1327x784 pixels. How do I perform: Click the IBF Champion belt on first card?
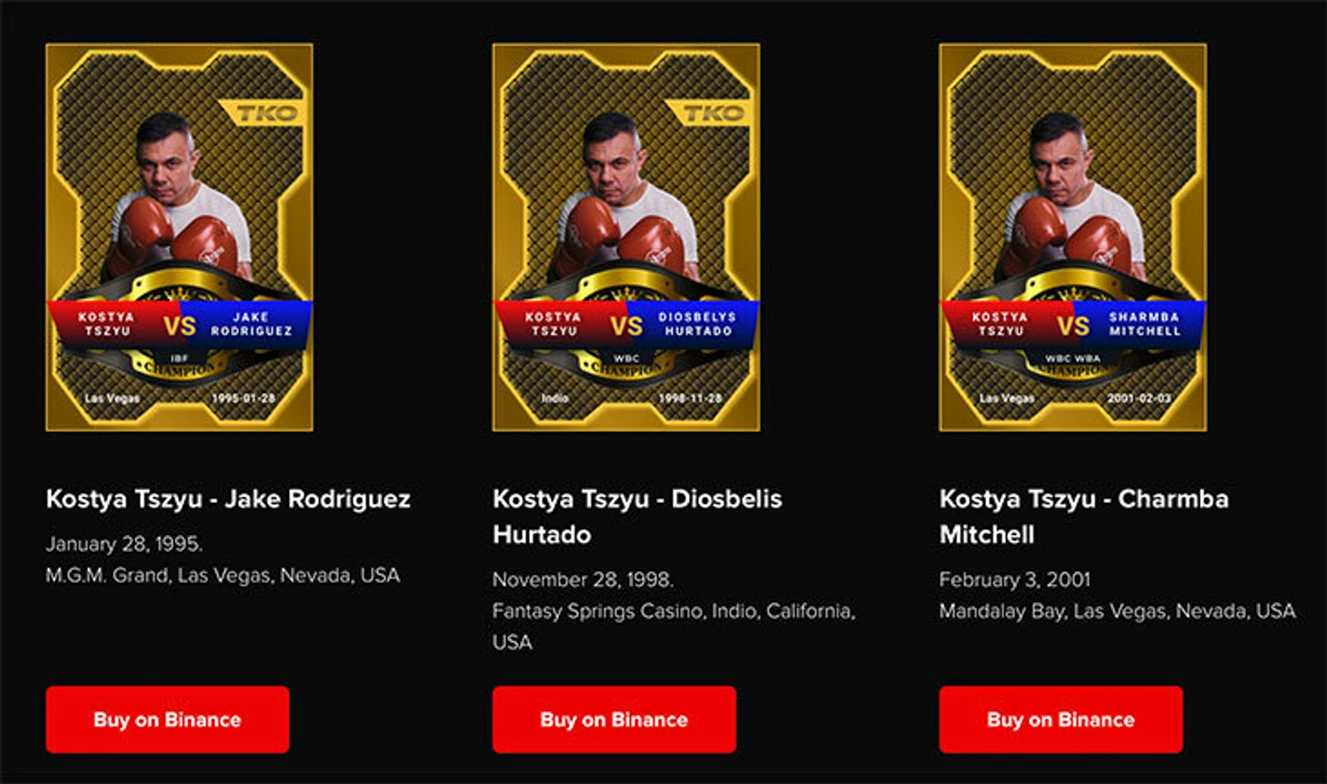(179, 365)
